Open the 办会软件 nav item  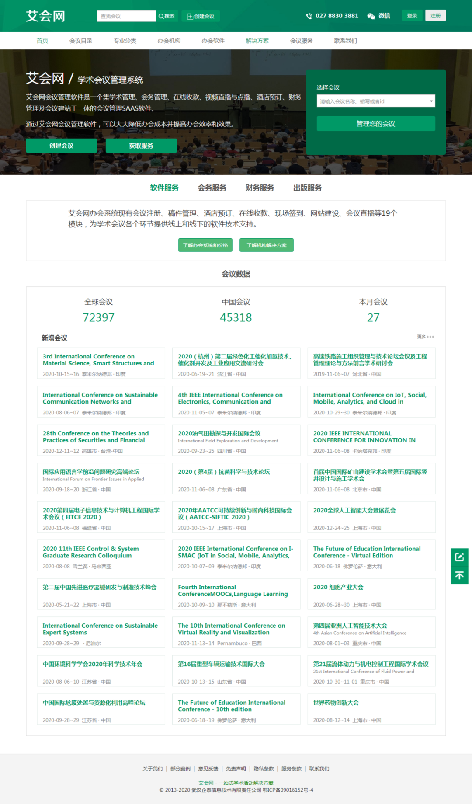point(213,41)
